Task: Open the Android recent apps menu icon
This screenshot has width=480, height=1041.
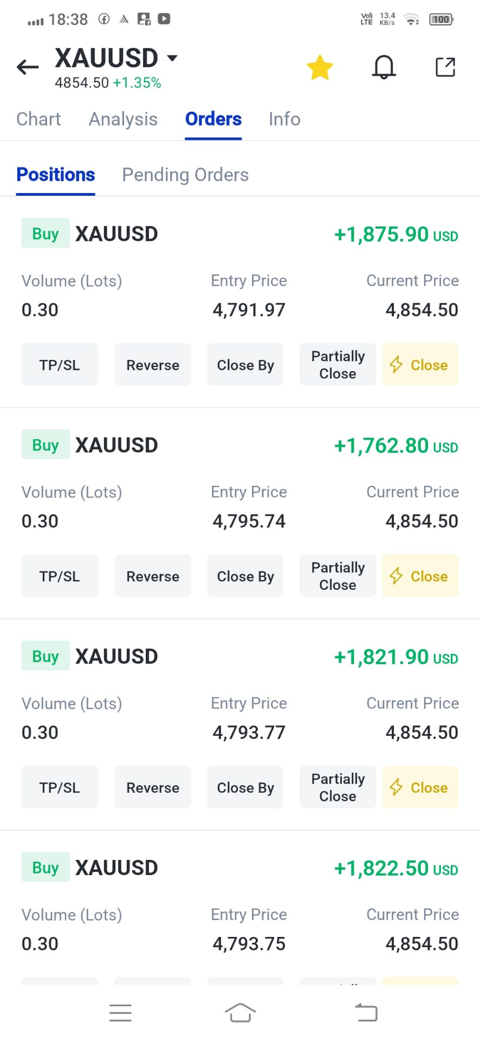Action: point(120,1013)
